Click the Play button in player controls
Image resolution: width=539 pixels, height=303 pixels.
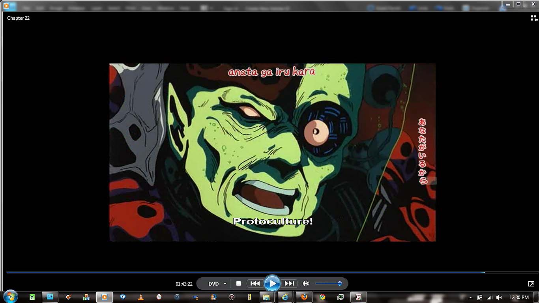(272, 283)
